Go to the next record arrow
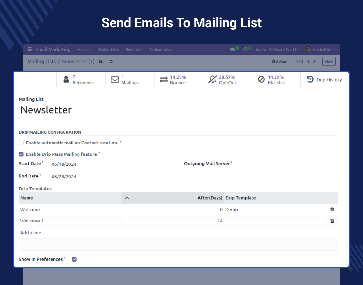 pos(314,61)
